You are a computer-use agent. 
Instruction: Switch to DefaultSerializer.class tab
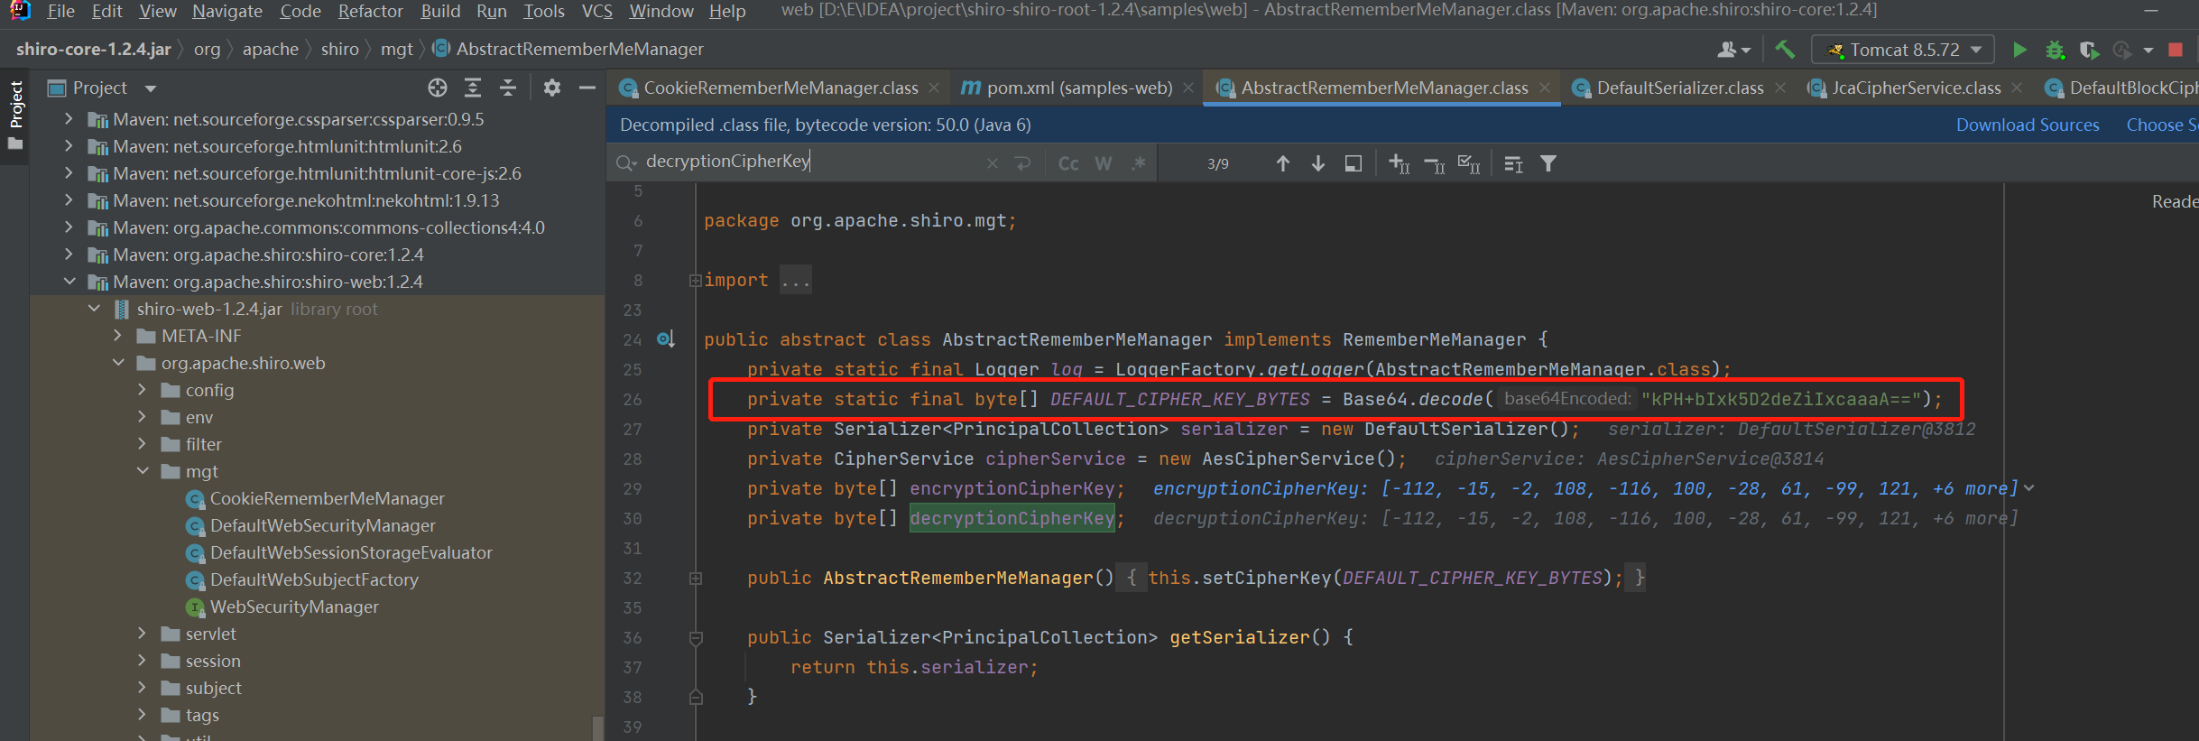pos(1679,88)
